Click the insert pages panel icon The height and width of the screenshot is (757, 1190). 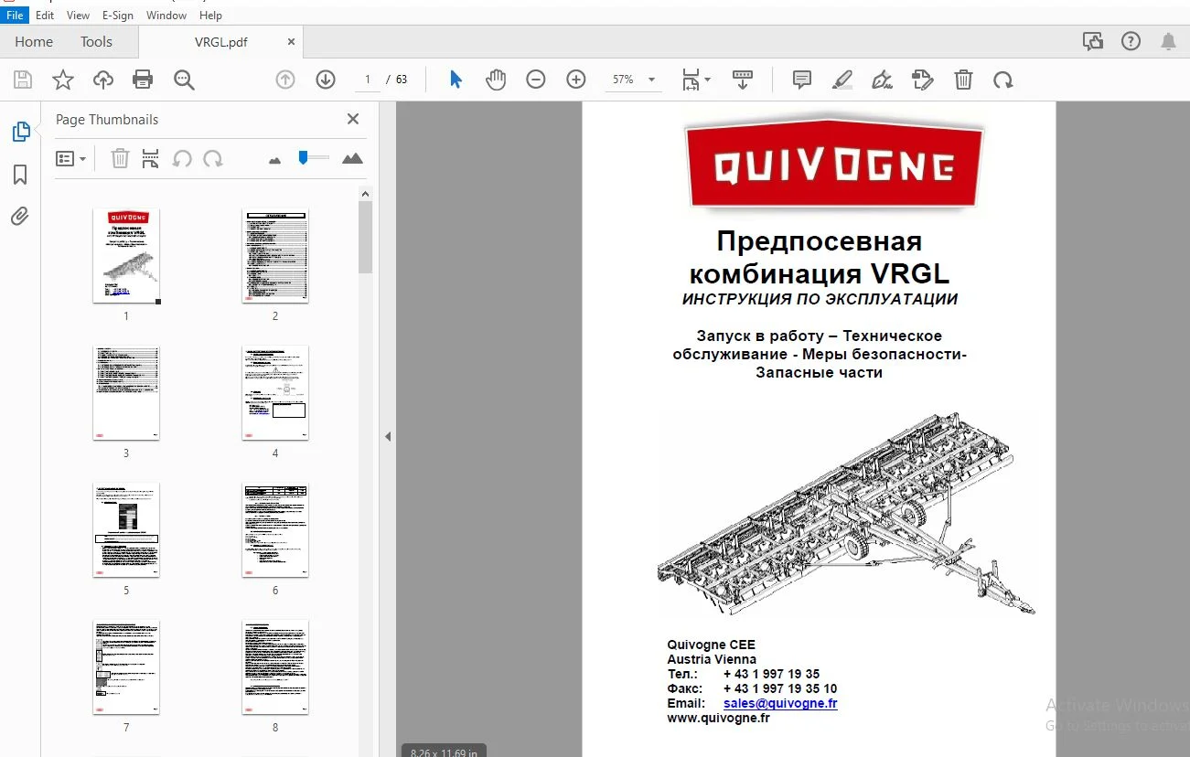(151, 159)
